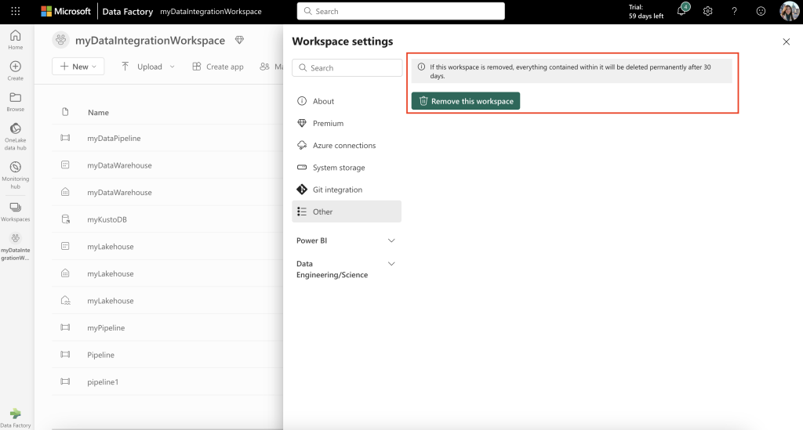Viewport: 803px width, 430px height.
Task: Click the Microsoft logo
Action: (x=66, y=11)
